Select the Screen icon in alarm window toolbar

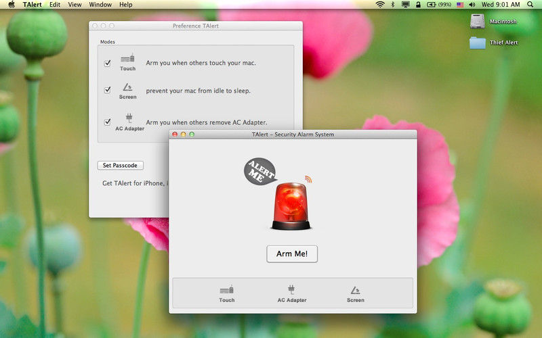[x=355, y=294]
